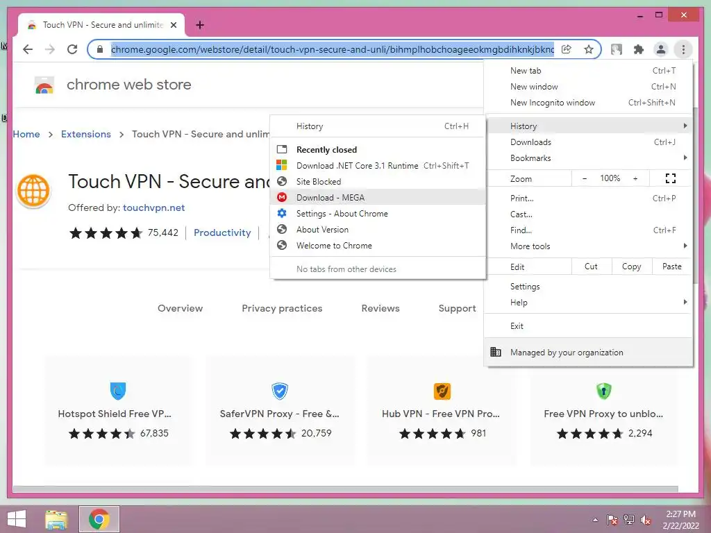The image size is (711, 533).
Task: Switch to the Reviews tab
Action: 380,308
